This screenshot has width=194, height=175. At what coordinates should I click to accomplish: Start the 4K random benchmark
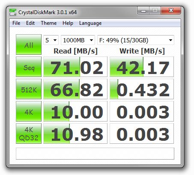click(x=29, y=111)
